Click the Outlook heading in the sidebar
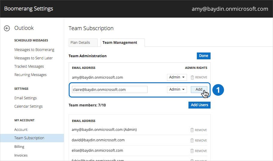The height and width of the screenshot is (161, 273). (24, 28)
